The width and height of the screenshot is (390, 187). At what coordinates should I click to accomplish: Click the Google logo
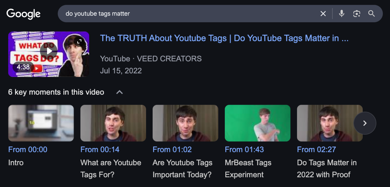coord(24,14)
